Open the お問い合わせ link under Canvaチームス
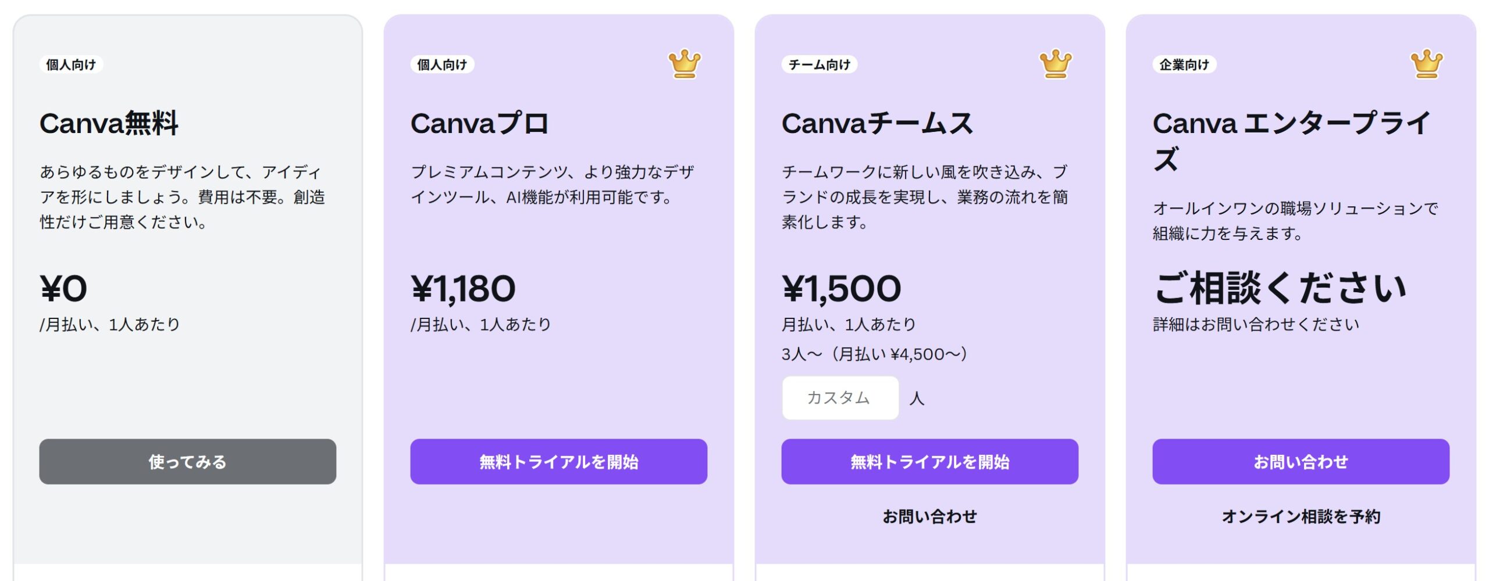 pos(929,517)
